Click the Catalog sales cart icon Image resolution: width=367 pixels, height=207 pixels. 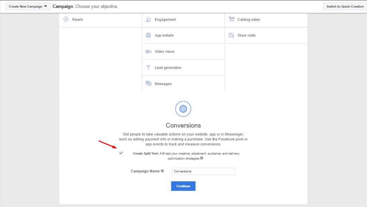click(x=231, y=19)
